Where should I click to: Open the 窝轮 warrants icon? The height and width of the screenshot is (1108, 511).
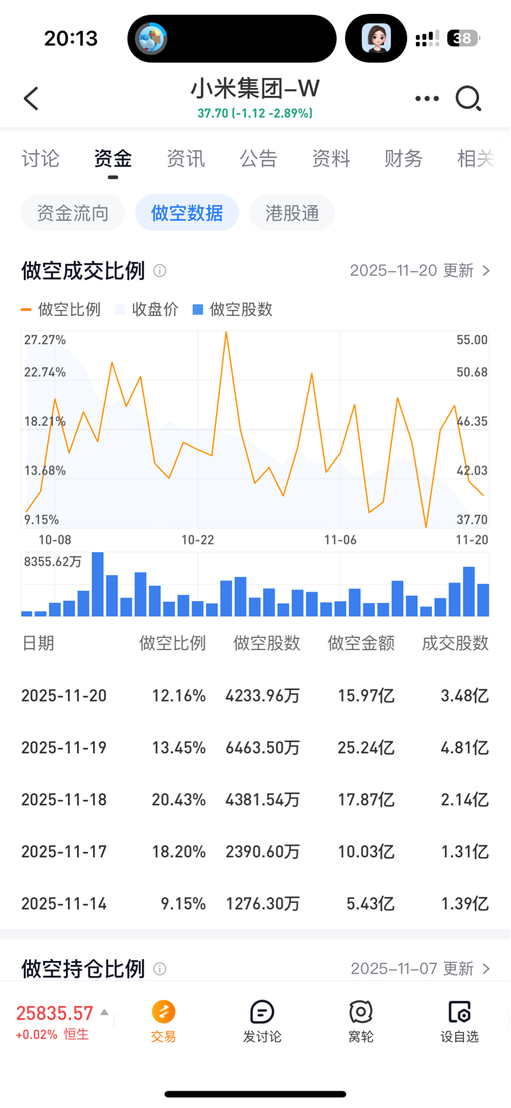[361, 1012]
